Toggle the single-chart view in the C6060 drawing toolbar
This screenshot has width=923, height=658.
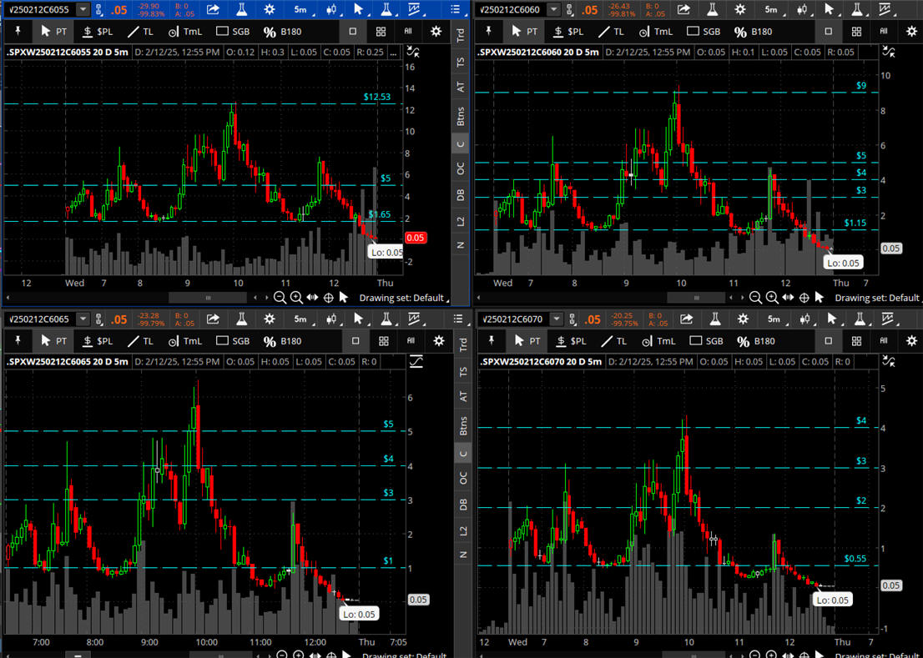point(828,32)
